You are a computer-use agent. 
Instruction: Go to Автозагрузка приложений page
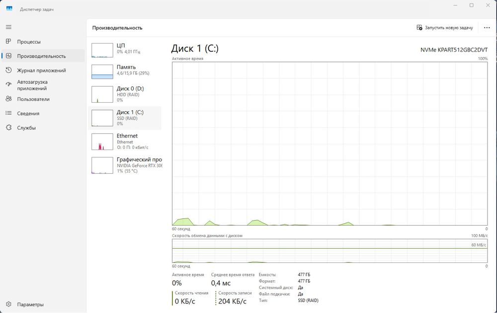pos(43,85)
